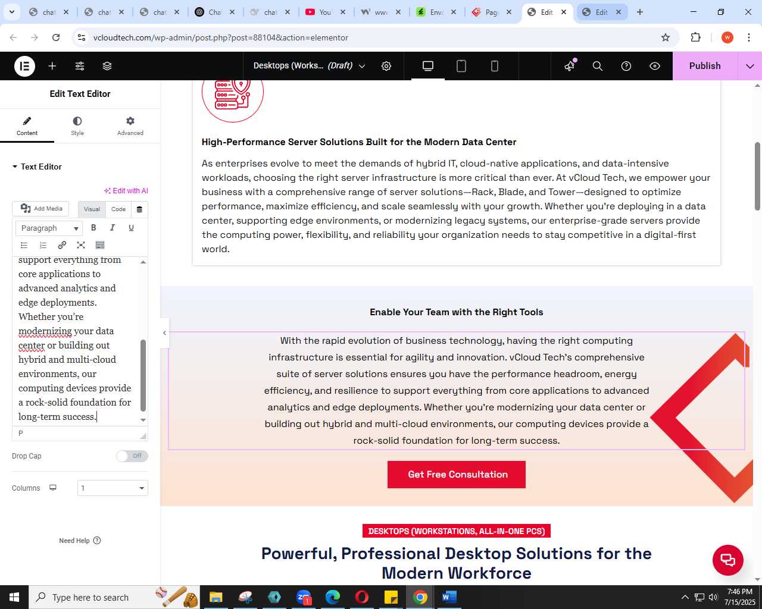Toggle underline formatting in text editor
The image size is (762, 609).
(x=131, y=228)
